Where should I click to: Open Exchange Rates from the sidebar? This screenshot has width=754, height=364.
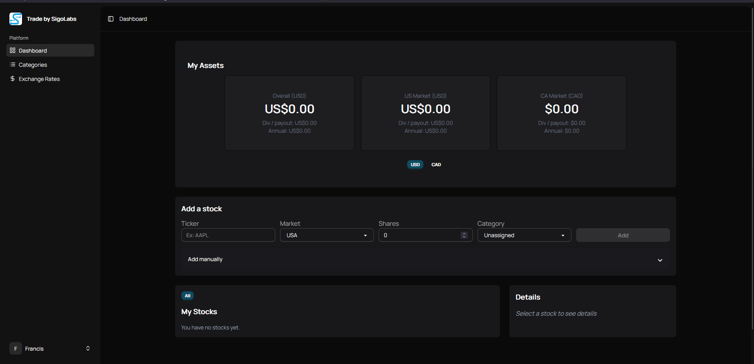pyautogui.click(x=39, y=79)
